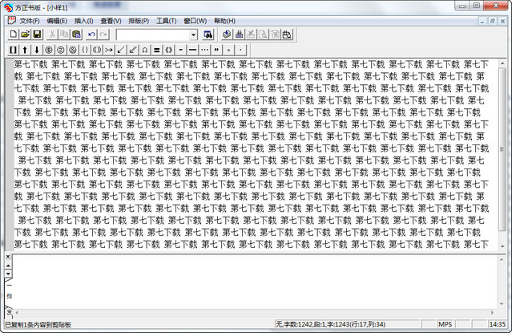Open the 文件(F) menu
The image size is (512, 333).
tap(30, 20)
